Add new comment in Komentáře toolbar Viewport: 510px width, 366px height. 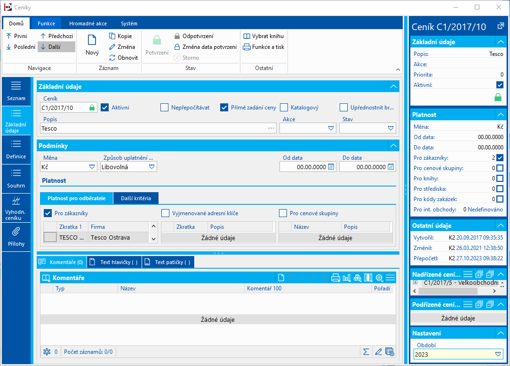pyautogui.click(x=281, y=278)
